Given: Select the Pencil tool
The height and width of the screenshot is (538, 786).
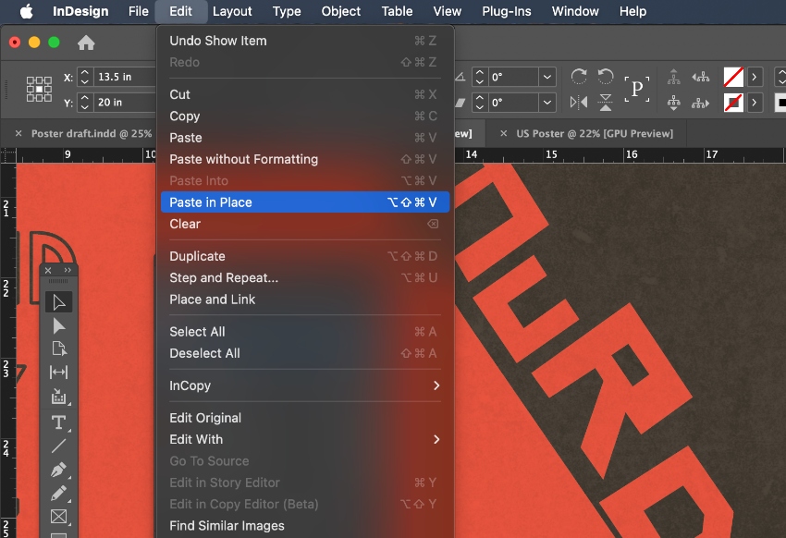Looking at the screenshot, I should coord(58,494).
